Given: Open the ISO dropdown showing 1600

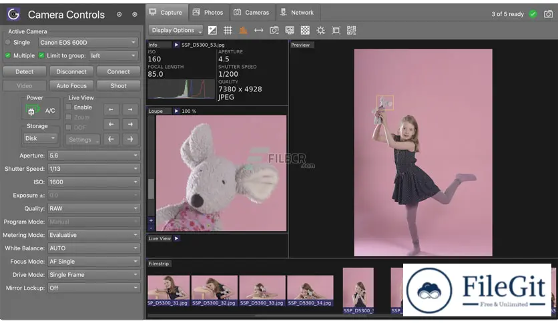Looking at the screenshot, I should point(94,182).
